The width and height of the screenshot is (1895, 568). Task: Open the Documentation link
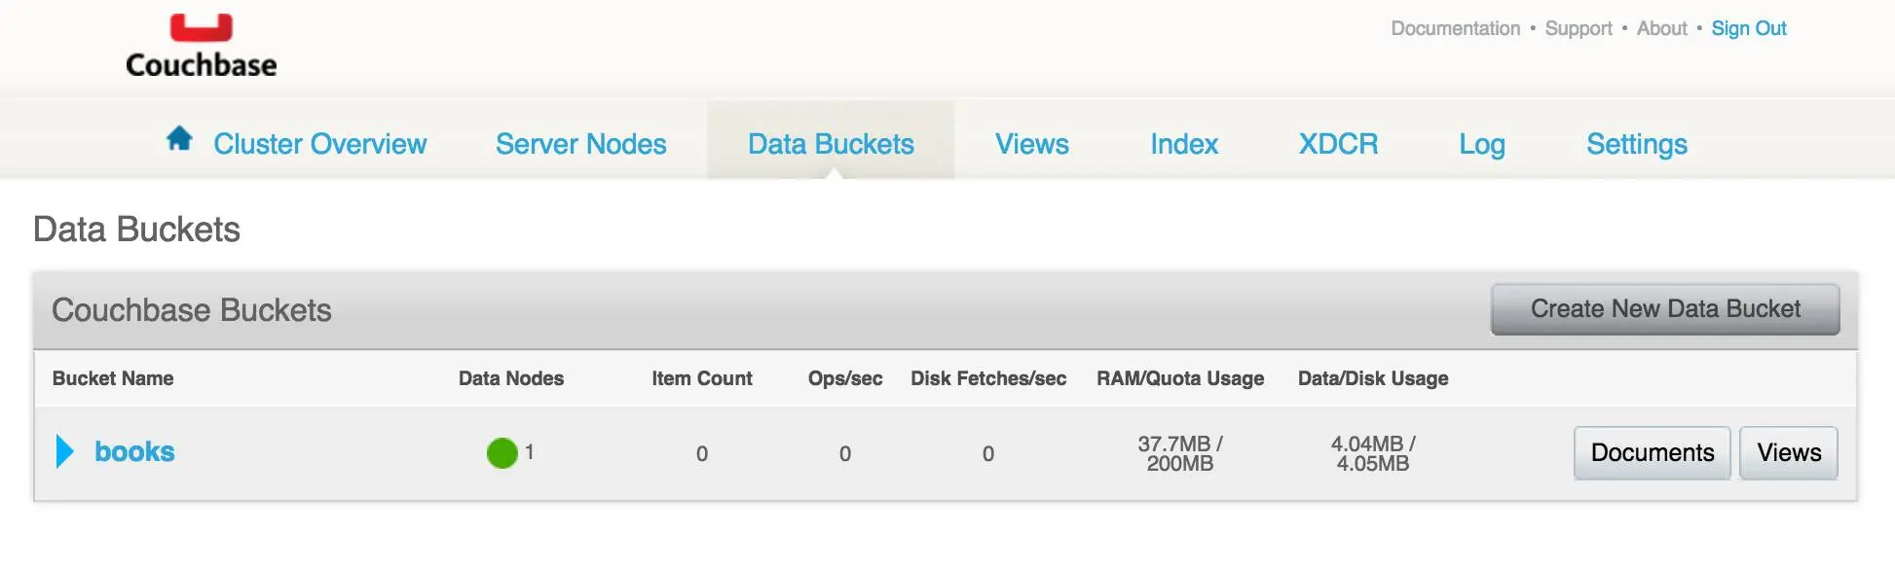pyautogui.click(x=1455, y=28)
